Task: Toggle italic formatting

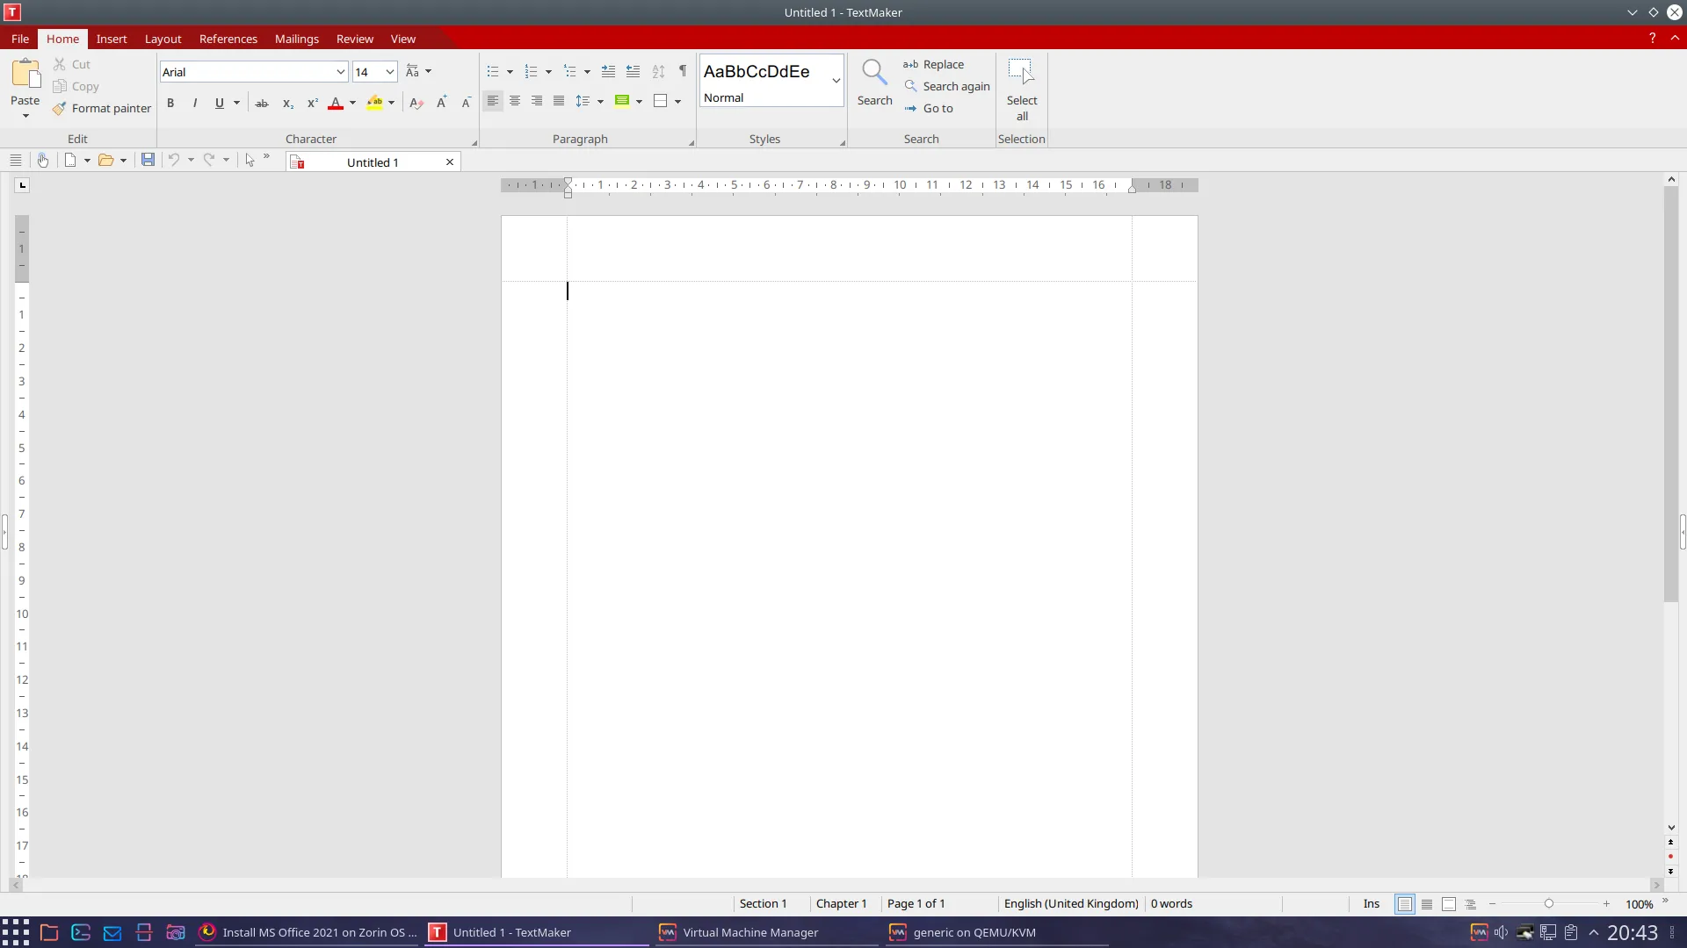Action: 195,103
